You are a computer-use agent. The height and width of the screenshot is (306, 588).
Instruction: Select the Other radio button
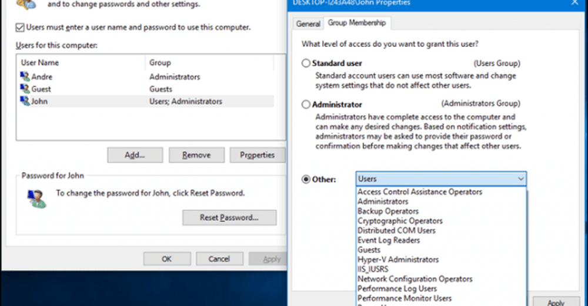[x=305, y=179]
